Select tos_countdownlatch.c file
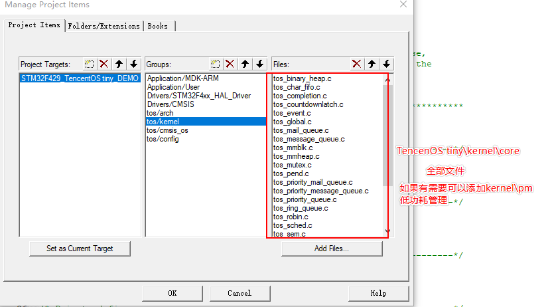This screenshot has height=307, width=548. (x=308, y=104)
